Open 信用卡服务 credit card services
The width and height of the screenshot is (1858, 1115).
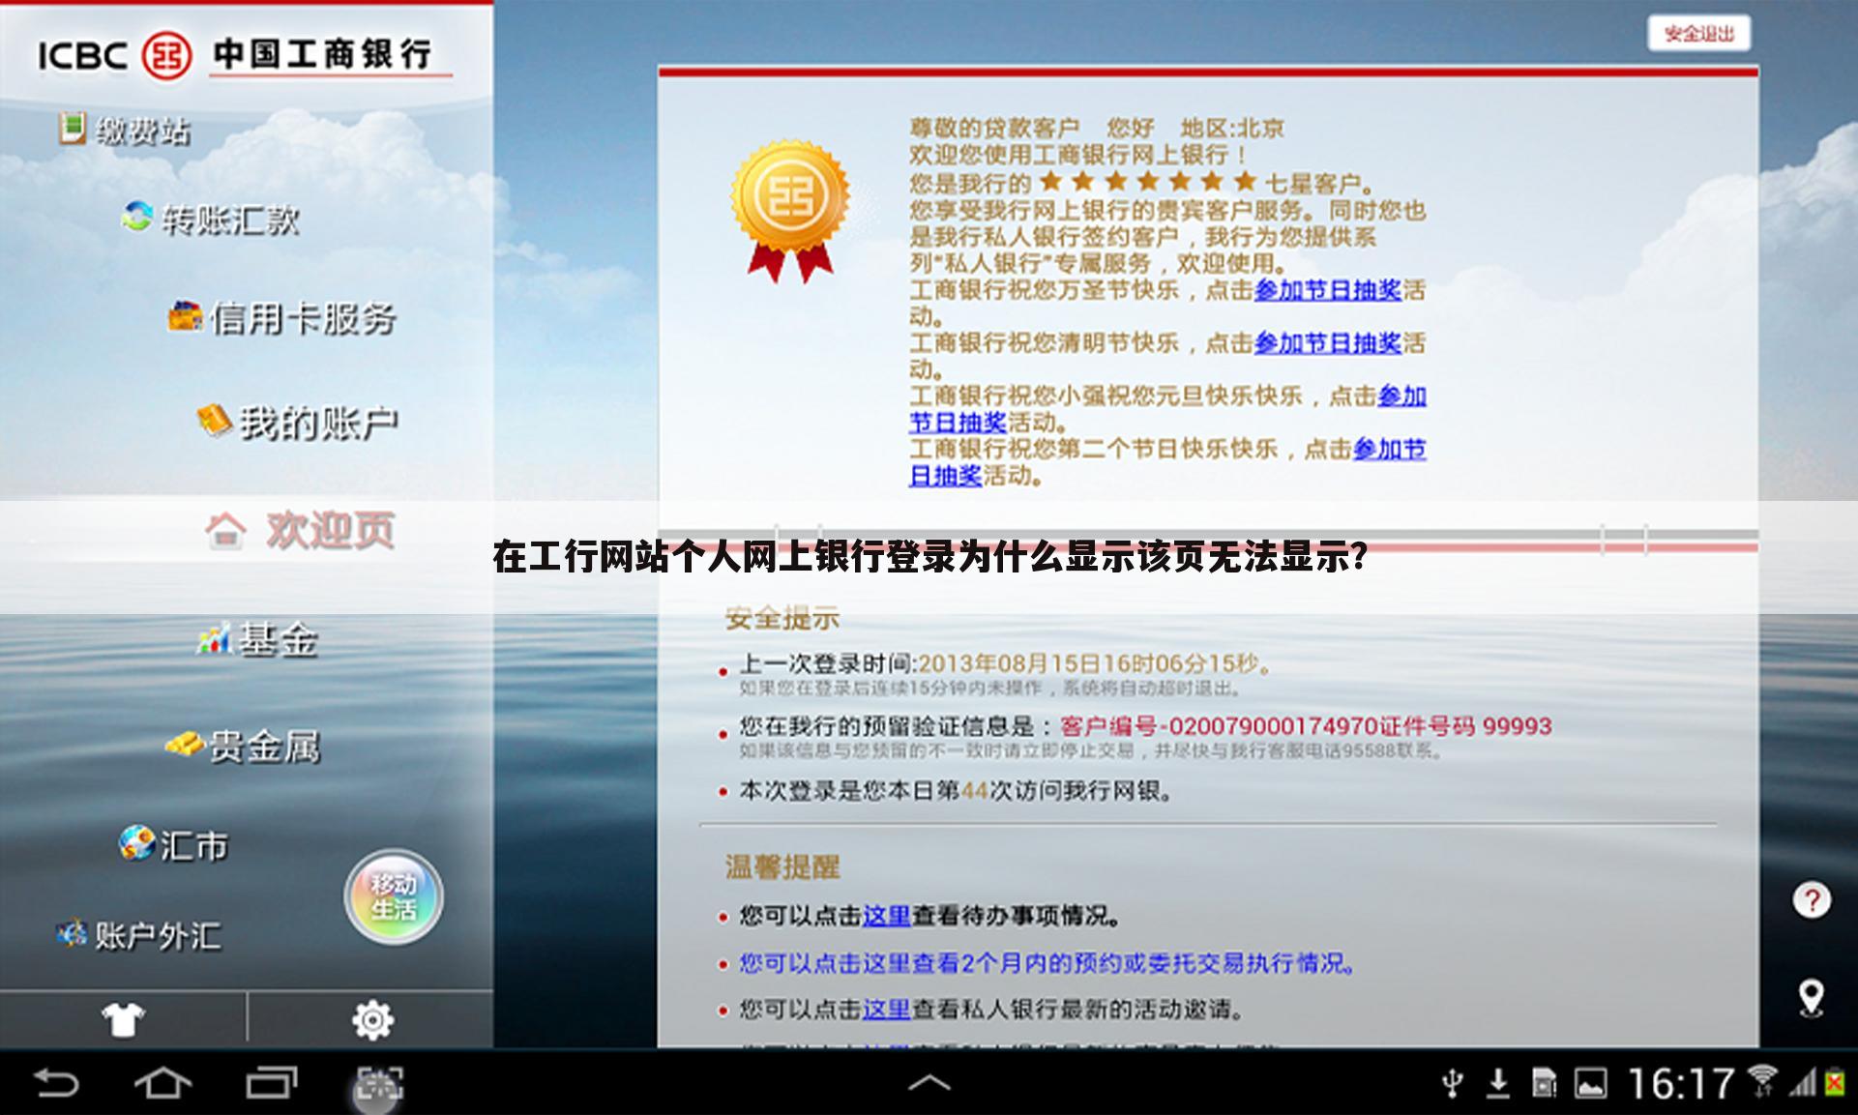pyautogui.click(x=281, y=318)
